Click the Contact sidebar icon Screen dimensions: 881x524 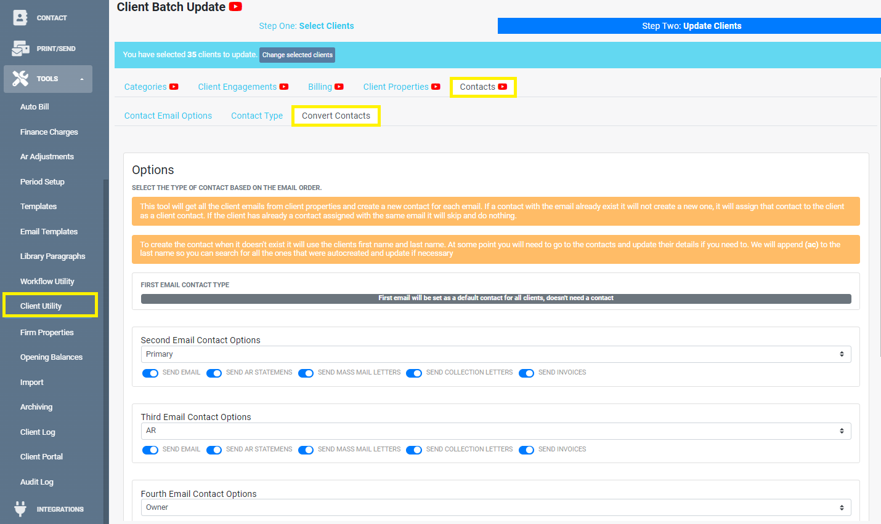click(x=20, y=17)
